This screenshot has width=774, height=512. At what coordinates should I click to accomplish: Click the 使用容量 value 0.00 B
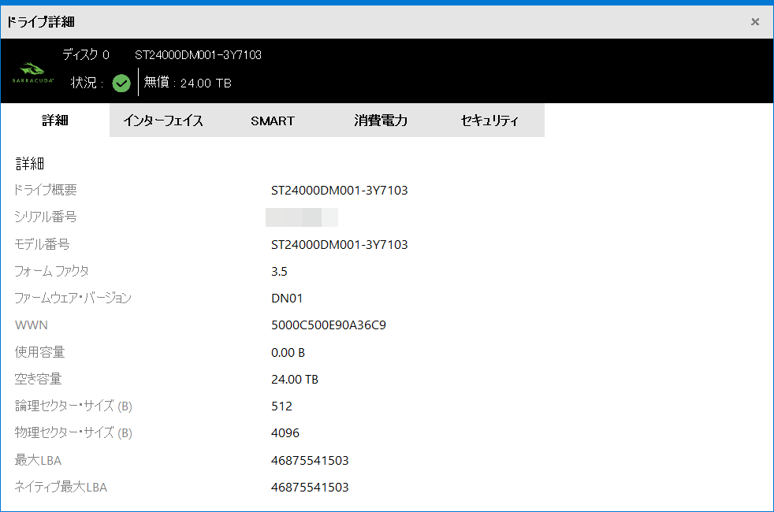[x=288, y=353]
